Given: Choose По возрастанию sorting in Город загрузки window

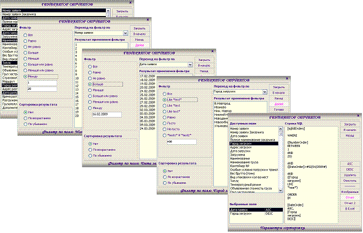Looking at the screenshot, I should click(x=165, y=177).
